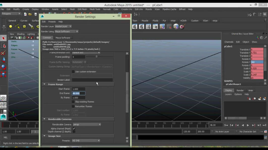Open the Render tab in Layer Editor
The height and width of the screenshot is (150, 268).
point(240,90)
